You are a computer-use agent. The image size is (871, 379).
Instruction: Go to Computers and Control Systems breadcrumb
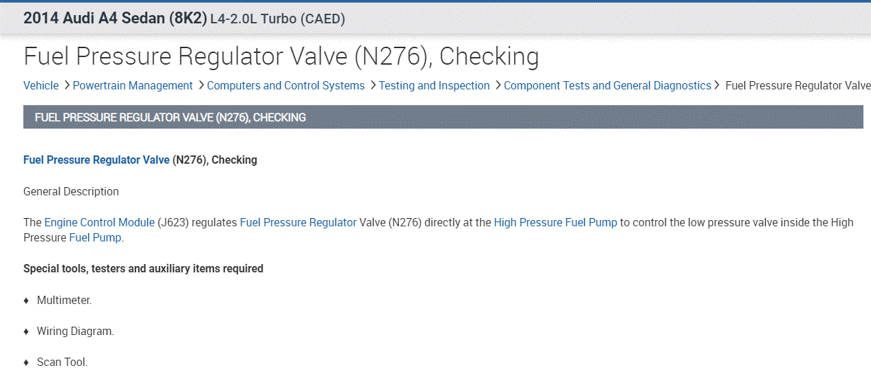pyautogui.click(x=286, y=86)
